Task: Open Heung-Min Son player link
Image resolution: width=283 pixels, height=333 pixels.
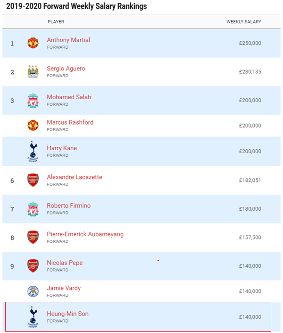Action: tap(67, 314)
